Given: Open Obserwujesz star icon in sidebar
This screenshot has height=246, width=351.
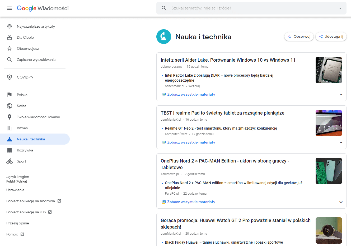Looking at the screenshot, I should click(10, 48).
